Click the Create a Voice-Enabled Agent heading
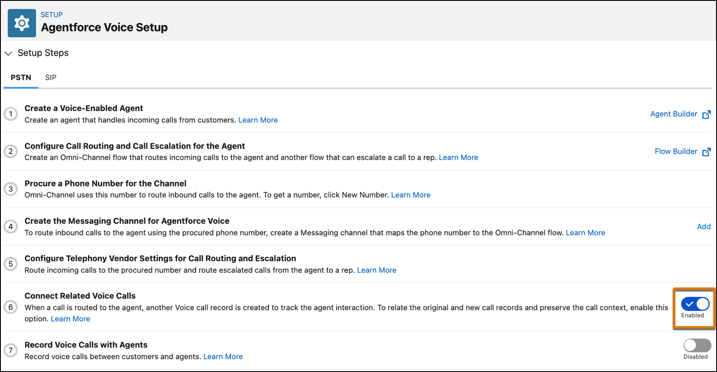Image resolution: width=717 pixels, height=372 pixels. [84, 108]
